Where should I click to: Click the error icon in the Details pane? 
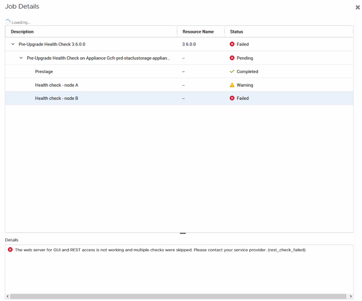[x=11, y=250]
